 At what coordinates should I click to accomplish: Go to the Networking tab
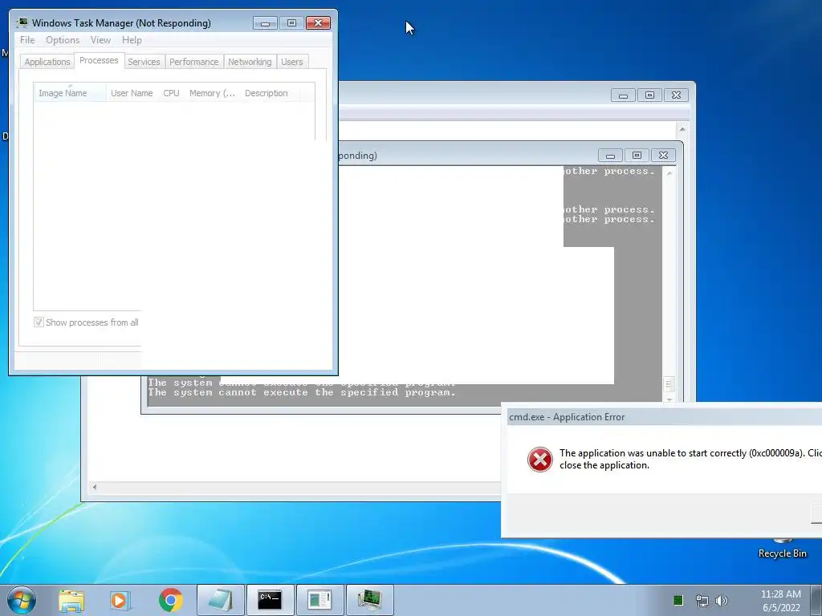[250, 62]
